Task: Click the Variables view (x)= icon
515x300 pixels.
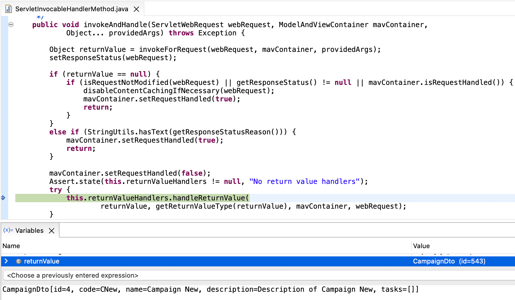Action: [8, 230]
